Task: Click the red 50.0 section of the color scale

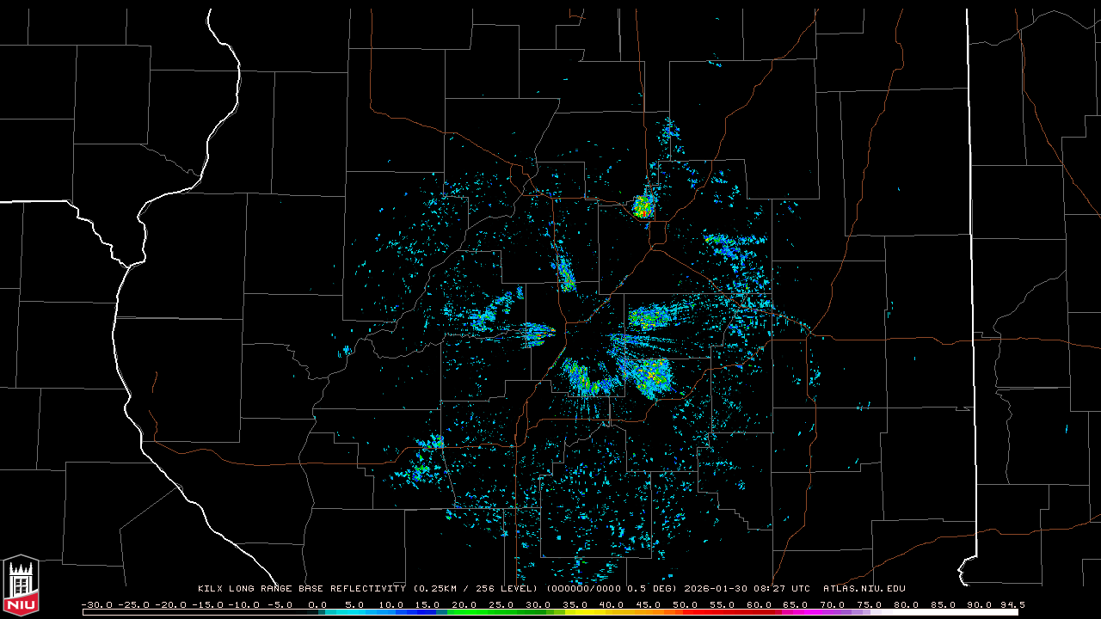Action: click(685, 612)
